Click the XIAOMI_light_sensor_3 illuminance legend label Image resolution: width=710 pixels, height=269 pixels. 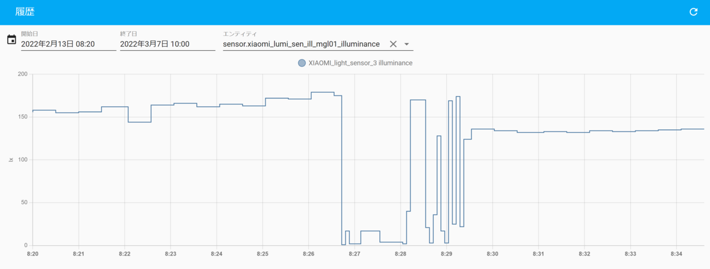pos(360,63)
